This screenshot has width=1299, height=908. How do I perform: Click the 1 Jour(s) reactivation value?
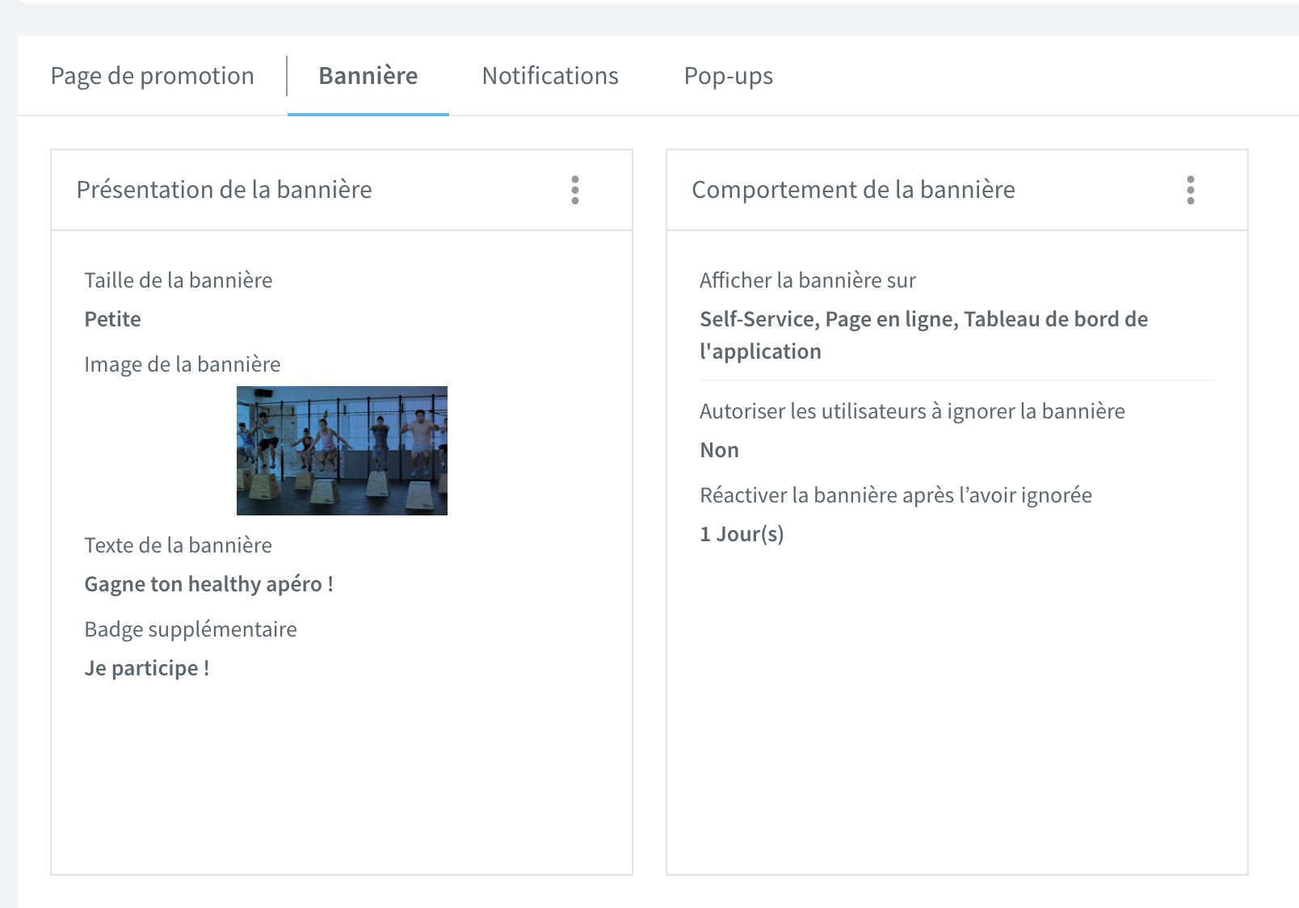tap(742, 534)
